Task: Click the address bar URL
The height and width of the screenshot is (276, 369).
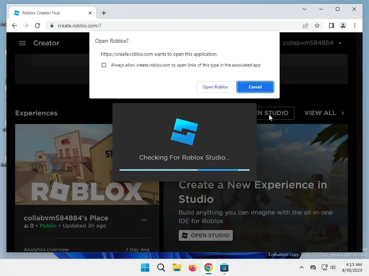Action: pos(80,26)
